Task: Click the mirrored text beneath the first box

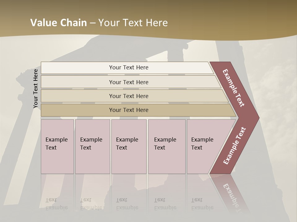Action: click(57, 204)
